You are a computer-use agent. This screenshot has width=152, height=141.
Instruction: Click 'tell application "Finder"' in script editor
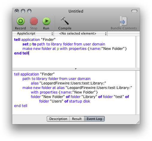(x=35, y=40)
